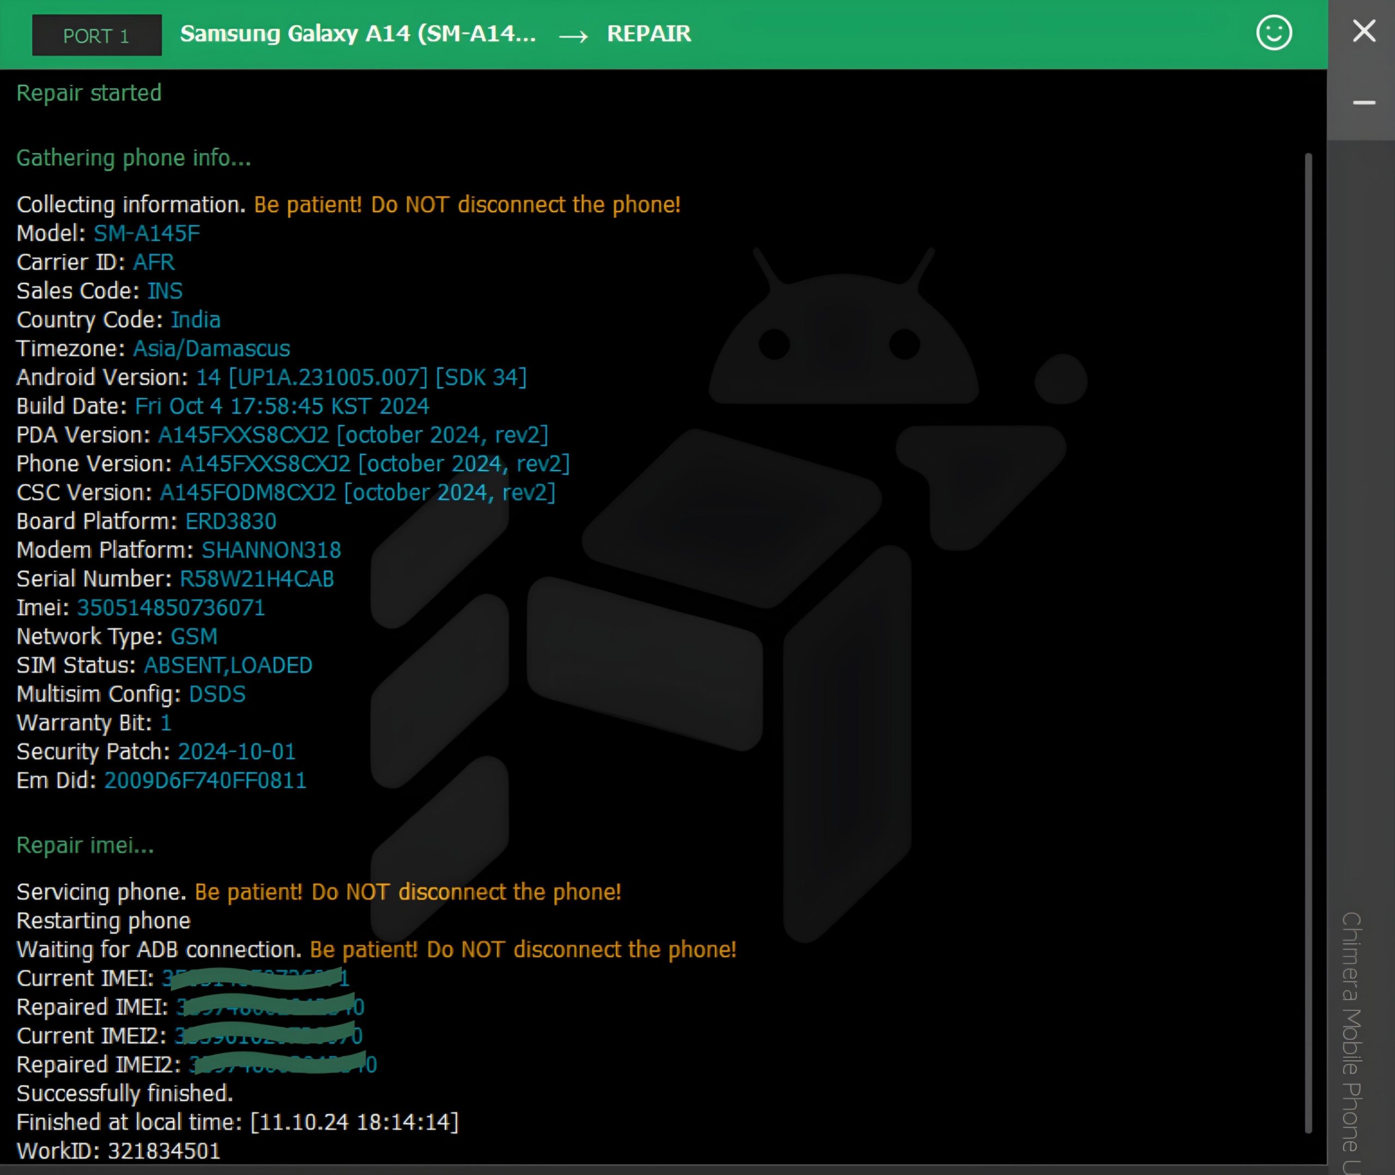Click the "Collecting information." text

pos(131,204)
